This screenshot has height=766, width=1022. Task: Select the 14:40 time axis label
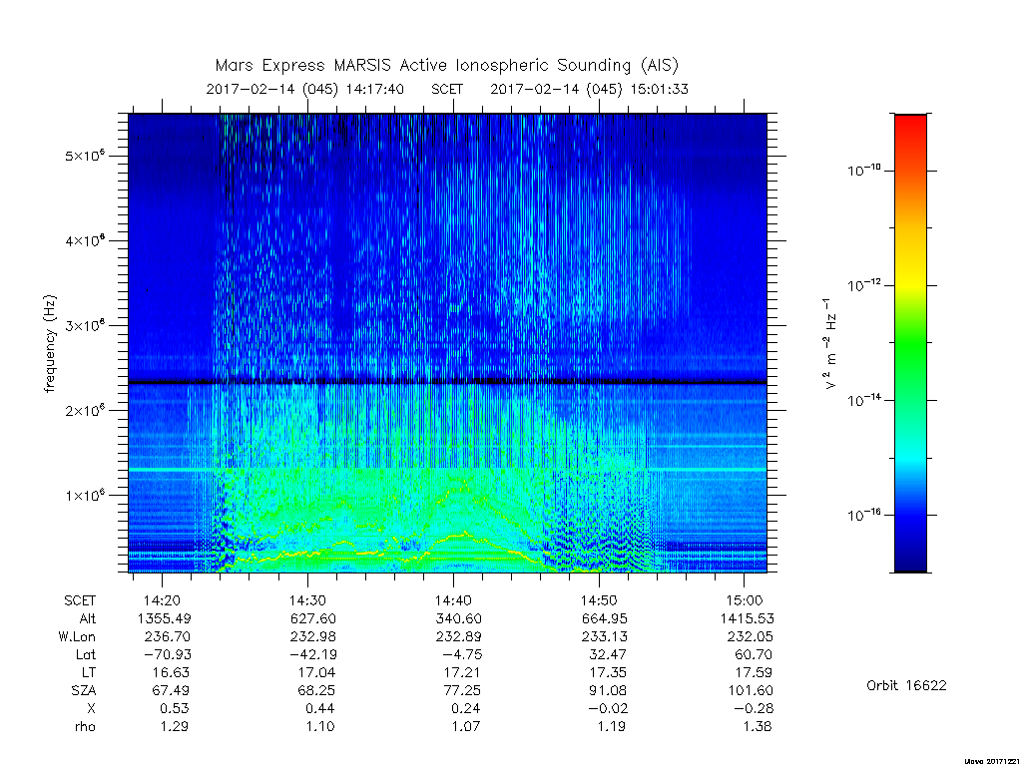coord(453,600)
